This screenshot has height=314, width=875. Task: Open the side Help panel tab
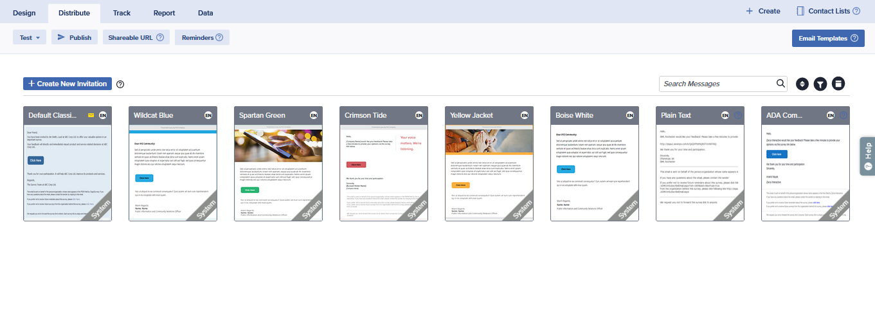click(x=867, y=156)
